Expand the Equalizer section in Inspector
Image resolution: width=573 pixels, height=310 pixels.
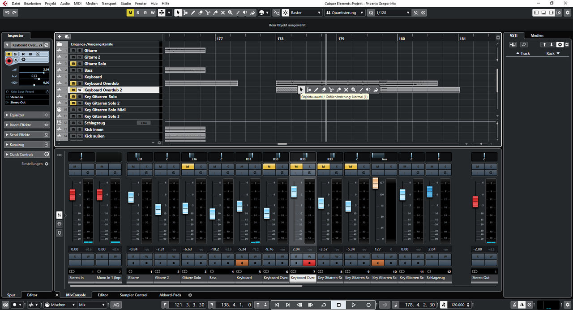[27, 115]
